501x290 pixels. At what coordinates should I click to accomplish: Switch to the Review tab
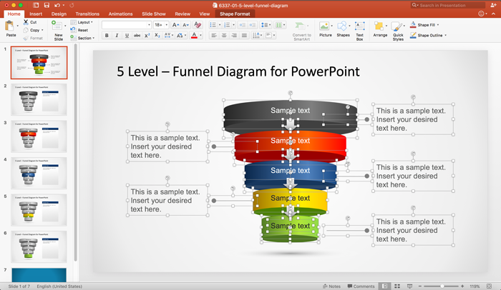[x=183, y=14]
